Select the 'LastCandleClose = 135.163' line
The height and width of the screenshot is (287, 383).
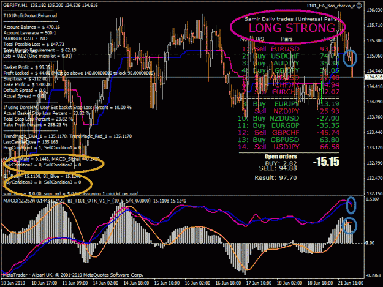tap(31, 142)
